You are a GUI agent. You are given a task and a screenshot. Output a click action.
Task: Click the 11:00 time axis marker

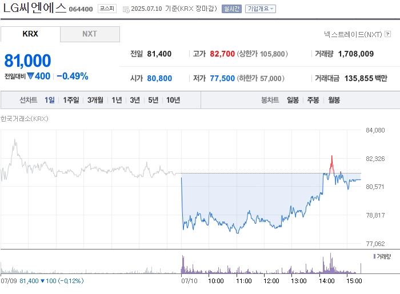244,281
